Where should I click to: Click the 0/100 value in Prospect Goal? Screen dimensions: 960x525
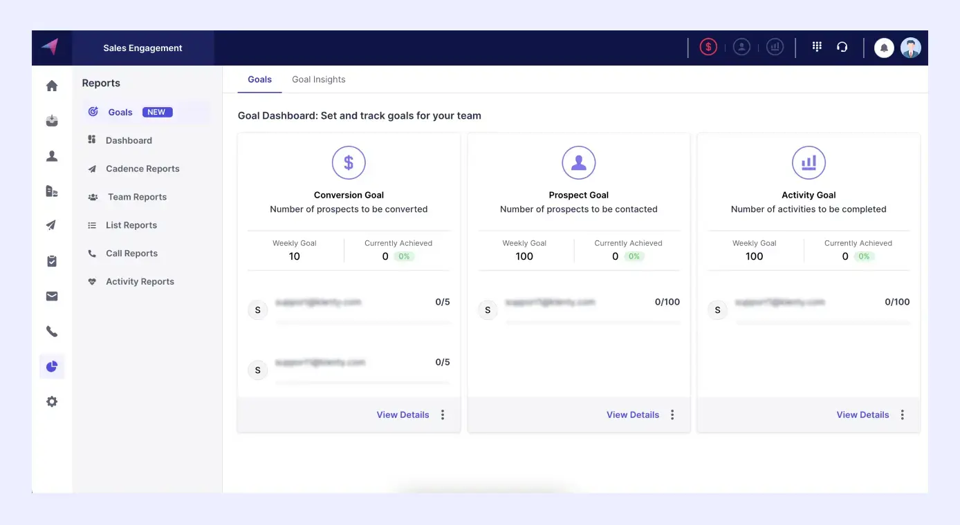click(x=667, y=302)
